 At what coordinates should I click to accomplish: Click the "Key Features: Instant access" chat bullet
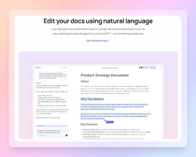pyautogui.click(x=52, y=100)
